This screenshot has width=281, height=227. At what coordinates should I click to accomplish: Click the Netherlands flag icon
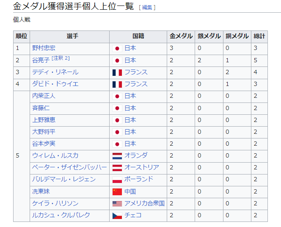[117, 155]
